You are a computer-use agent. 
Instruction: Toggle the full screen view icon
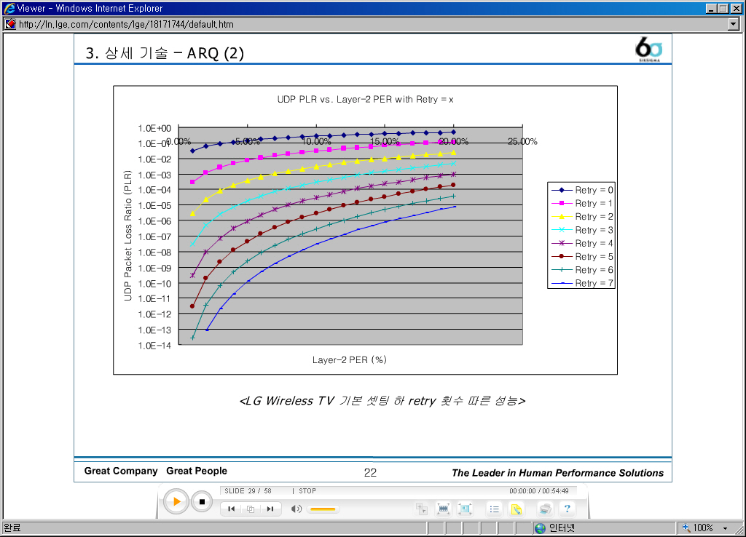[465, 509]
